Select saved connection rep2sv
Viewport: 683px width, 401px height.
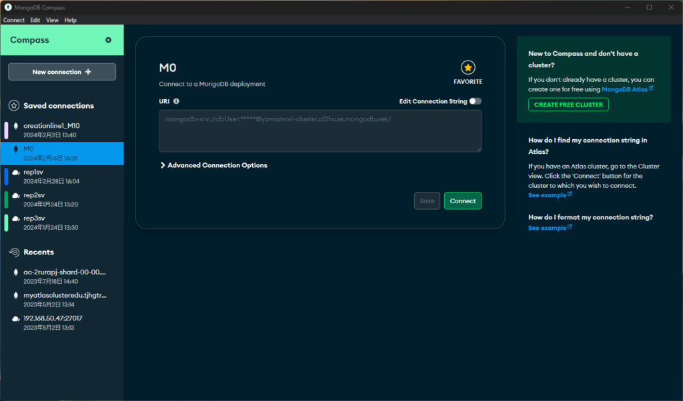pos(62,200)
